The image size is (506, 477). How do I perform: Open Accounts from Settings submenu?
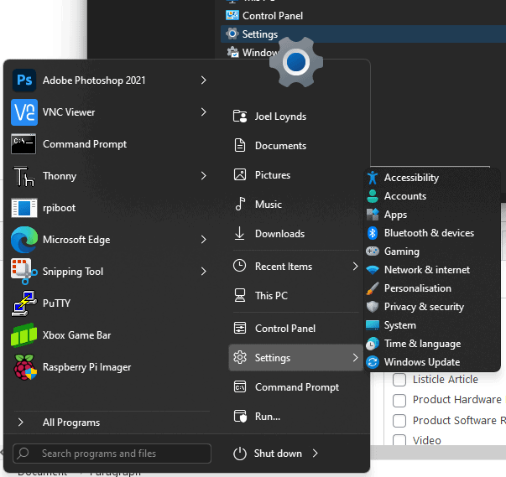click(431, 196)
